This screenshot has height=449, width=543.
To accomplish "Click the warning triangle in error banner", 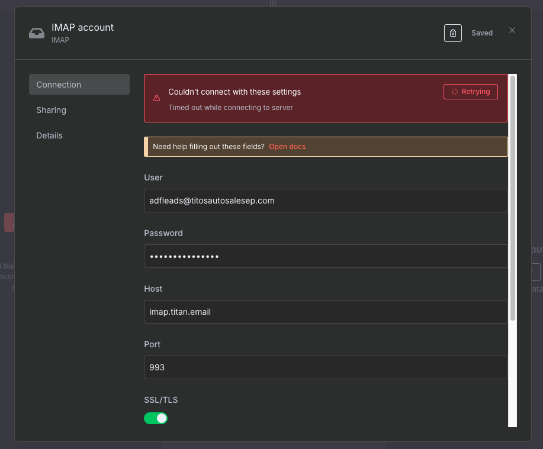I will click(x=156, y=98).
